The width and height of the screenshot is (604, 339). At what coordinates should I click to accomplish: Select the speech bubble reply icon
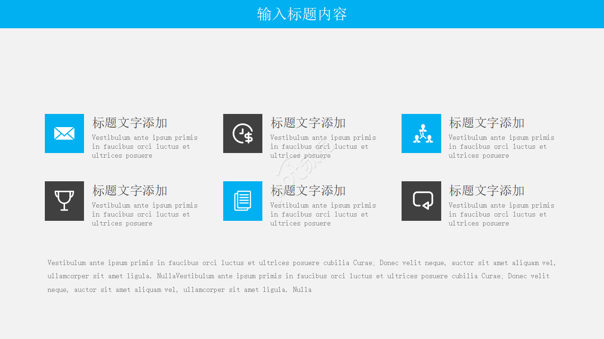(x=421, y=201)
